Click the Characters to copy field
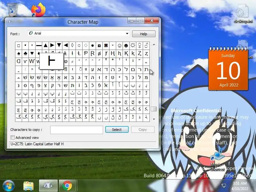This screenshot has height=192, width=256. coord(76,130)
